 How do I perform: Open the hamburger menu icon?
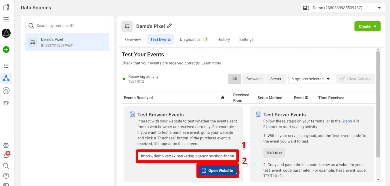pos(6,19)
